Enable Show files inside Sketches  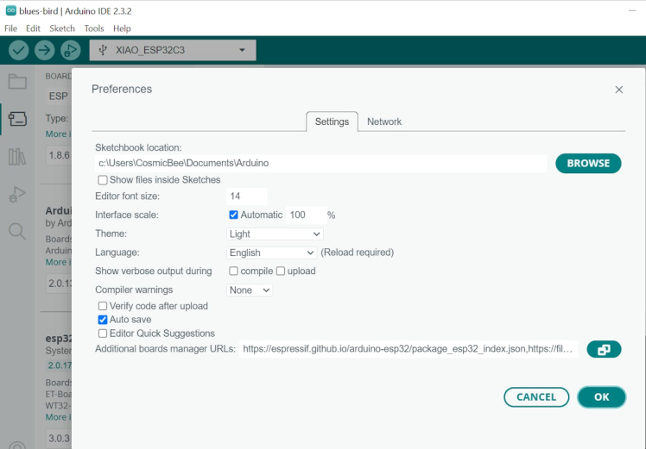point(103,180)
